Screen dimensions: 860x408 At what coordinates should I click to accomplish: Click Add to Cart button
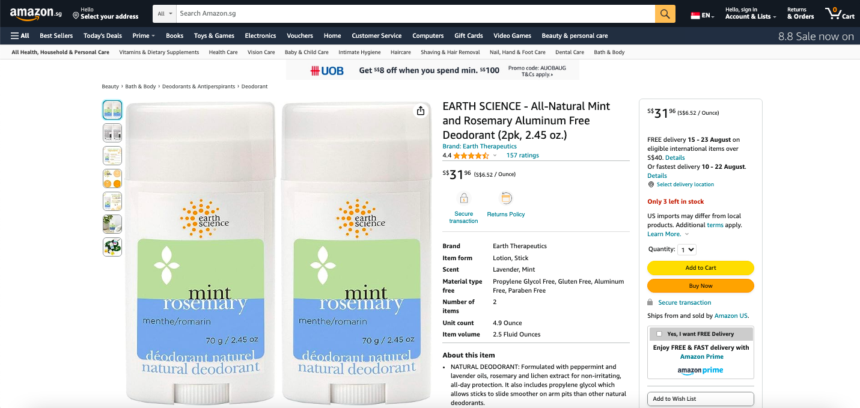click(x=701, y=268)
